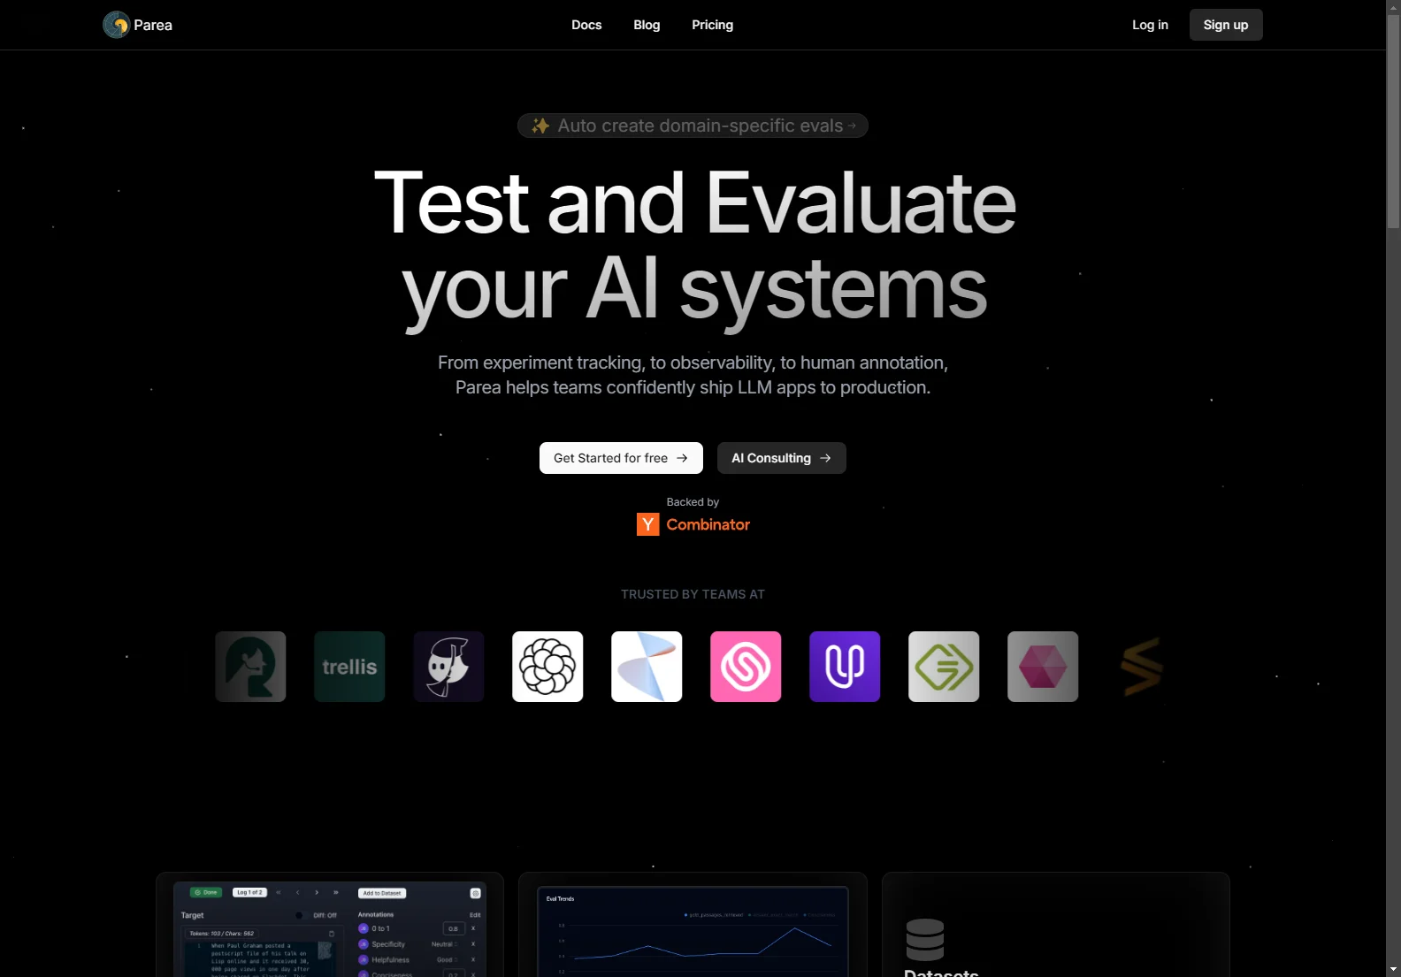The width and height of the screenshot is (1401, 977).
Task: Click the Parea logo icon
Action: point(116,25)
